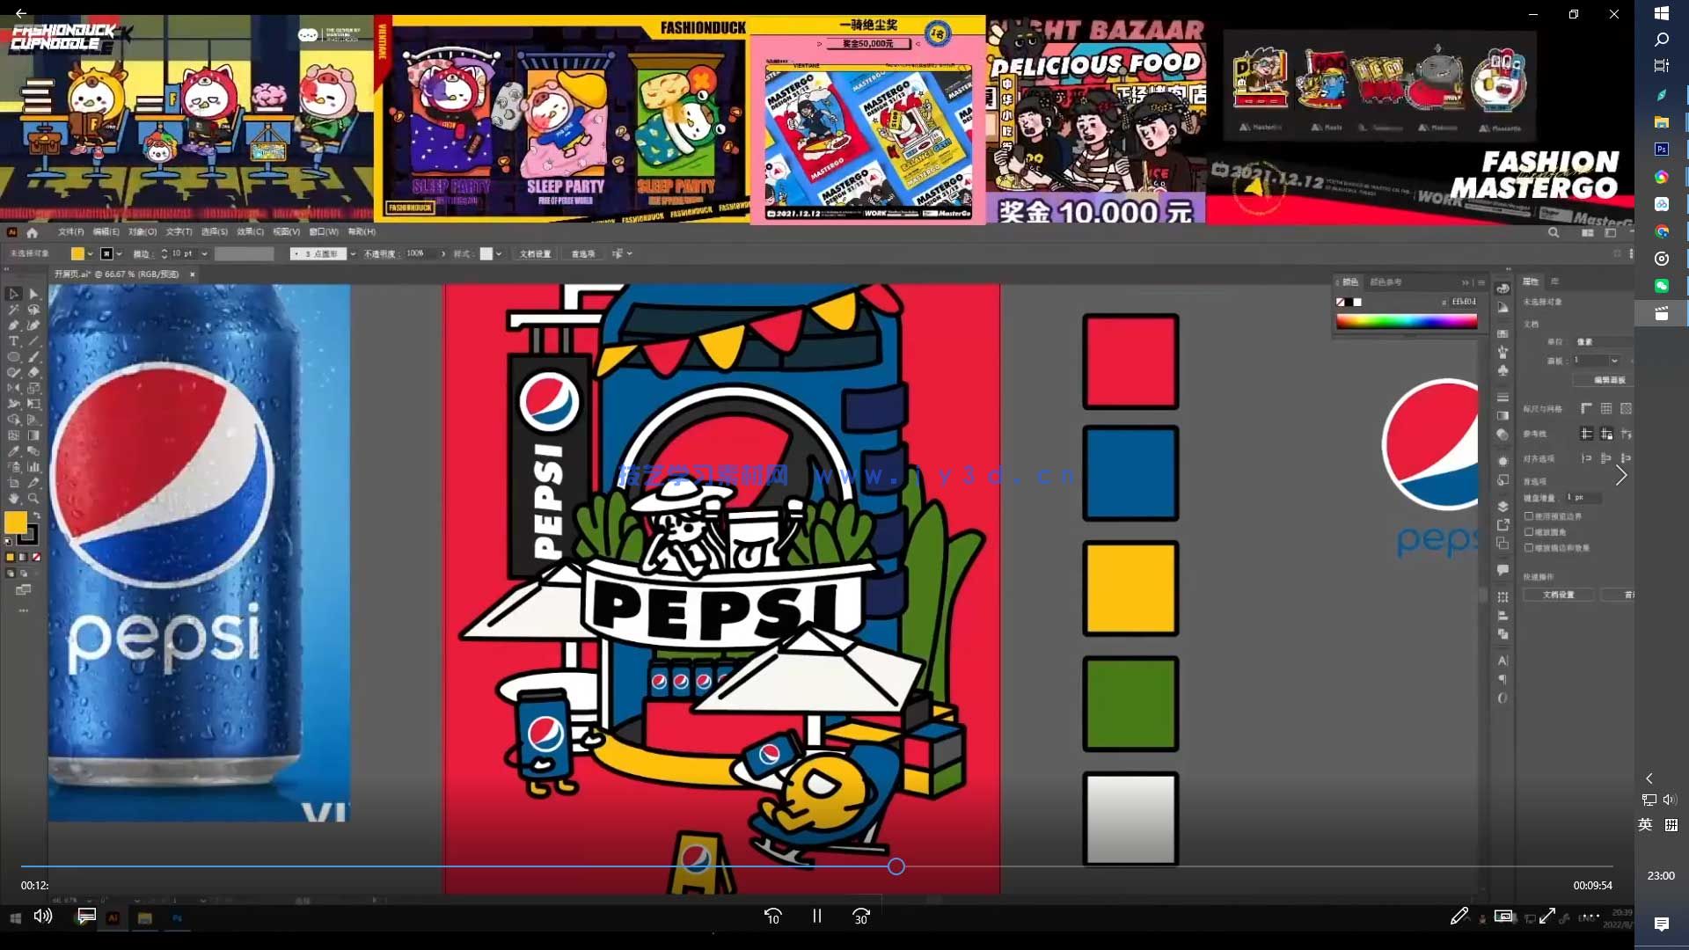Click 编辑画板 button in properties
This screenshot has height=950, width=1689.
1609,380
